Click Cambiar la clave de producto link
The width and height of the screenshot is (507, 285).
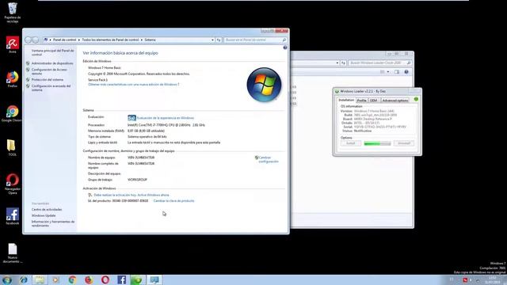pyautogui.click(x=174, y=200)
